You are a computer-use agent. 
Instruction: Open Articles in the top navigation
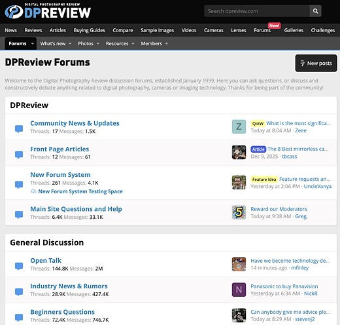[58, 30]
